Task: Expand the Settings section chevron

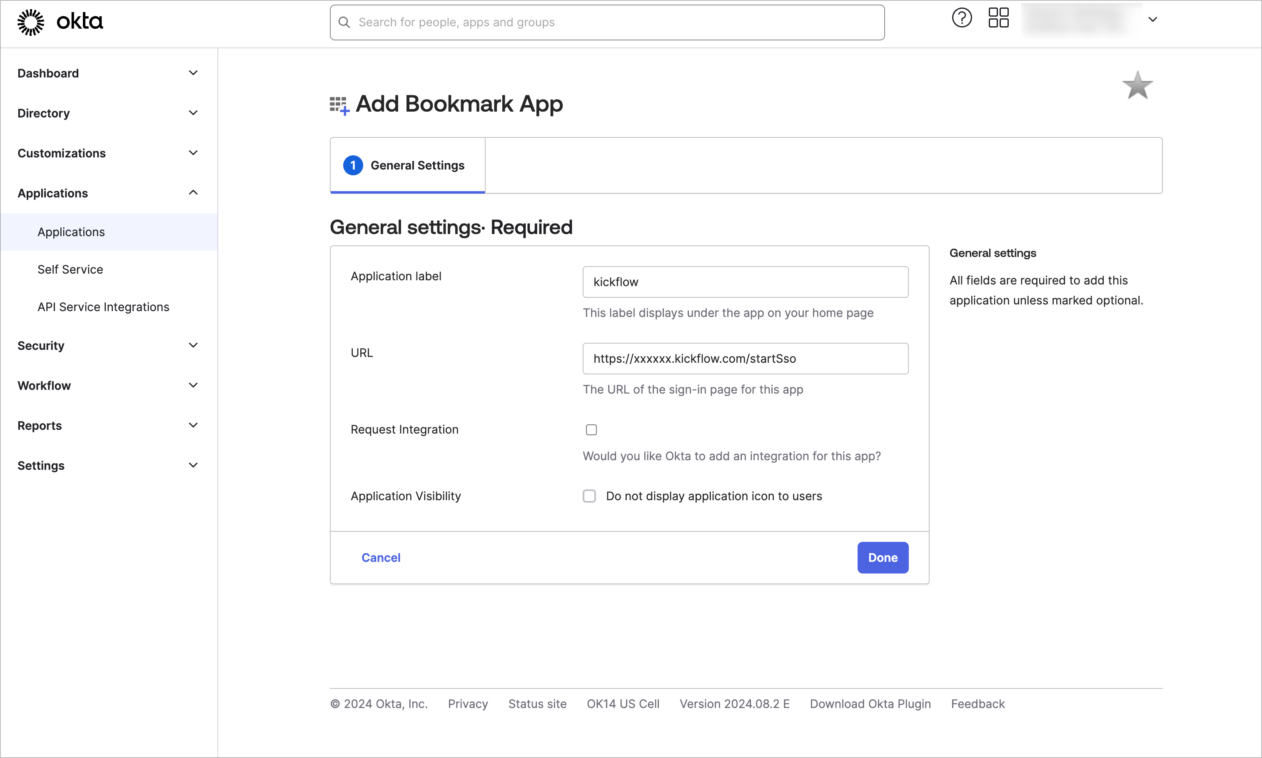Action: [193, 465]
